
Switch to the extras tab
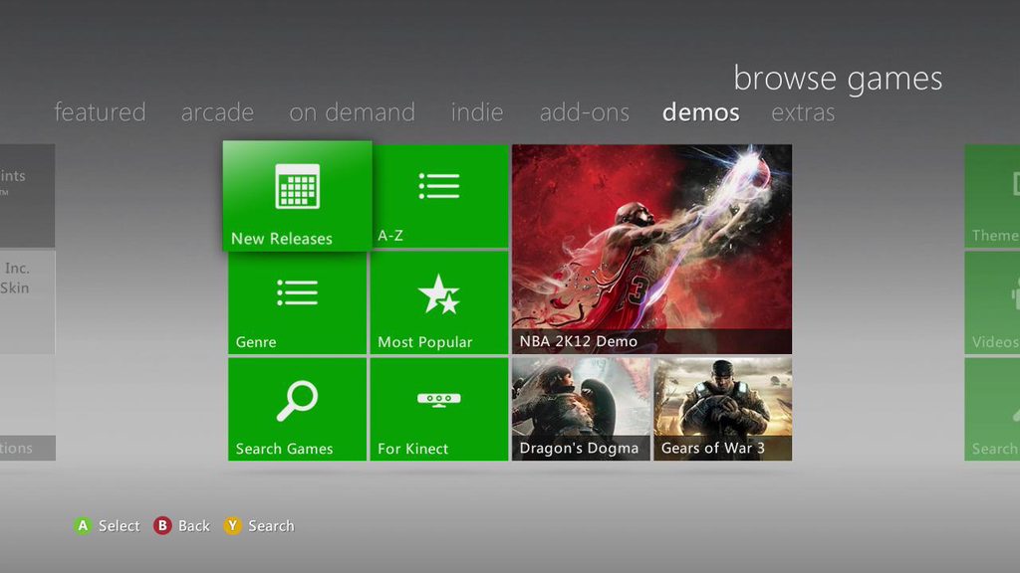click(803, 112)
